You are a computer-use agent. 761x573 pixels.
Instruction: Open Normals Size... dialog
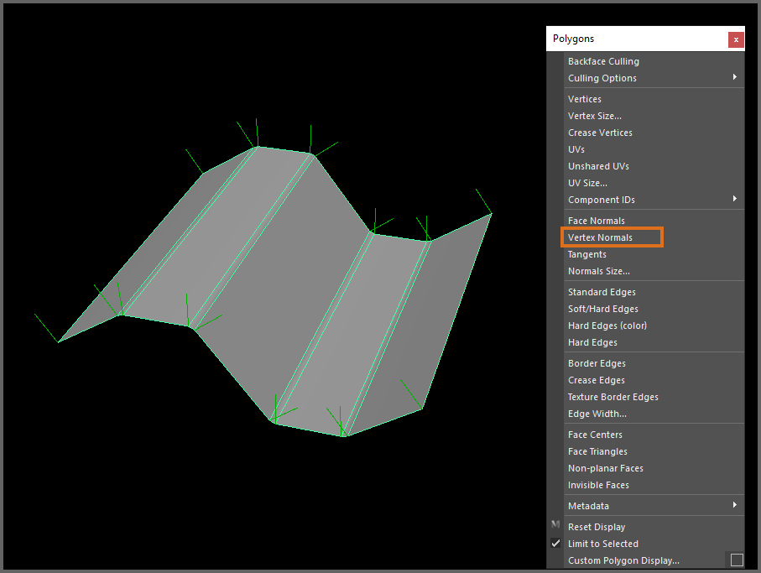click(x=598, y=271)
